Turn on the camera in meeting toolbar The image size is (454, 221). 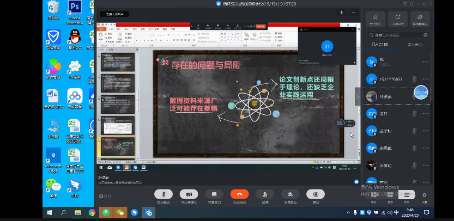coord(189,195)
